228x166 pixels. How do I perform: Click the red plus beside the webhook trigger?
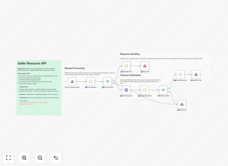coord(66,82)
